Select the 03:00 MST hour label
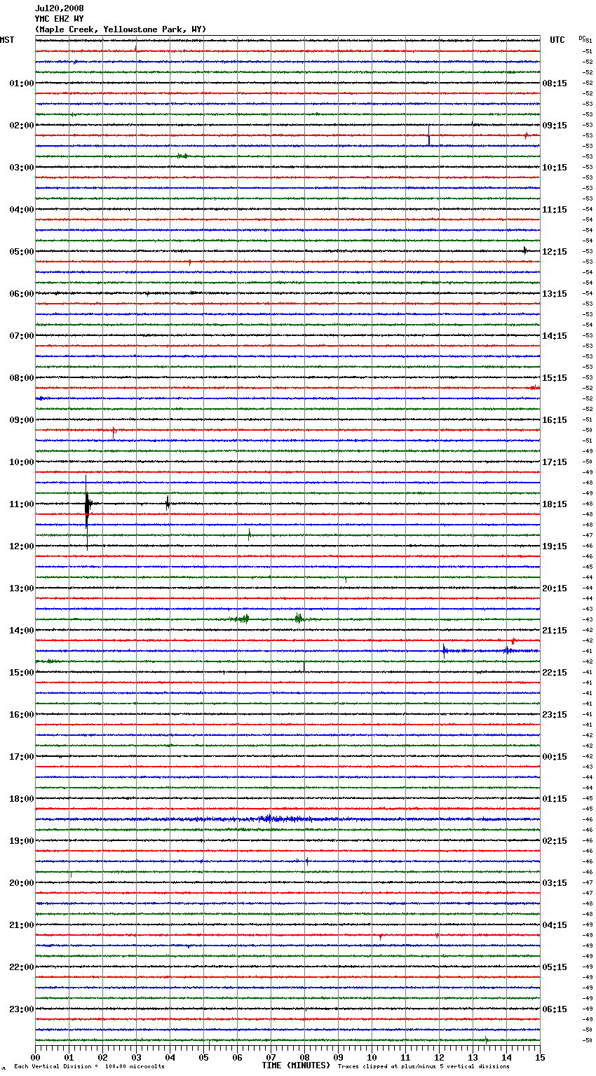Image resolution: width=596 pixels, height=1076 pixels. coord(21,168)
